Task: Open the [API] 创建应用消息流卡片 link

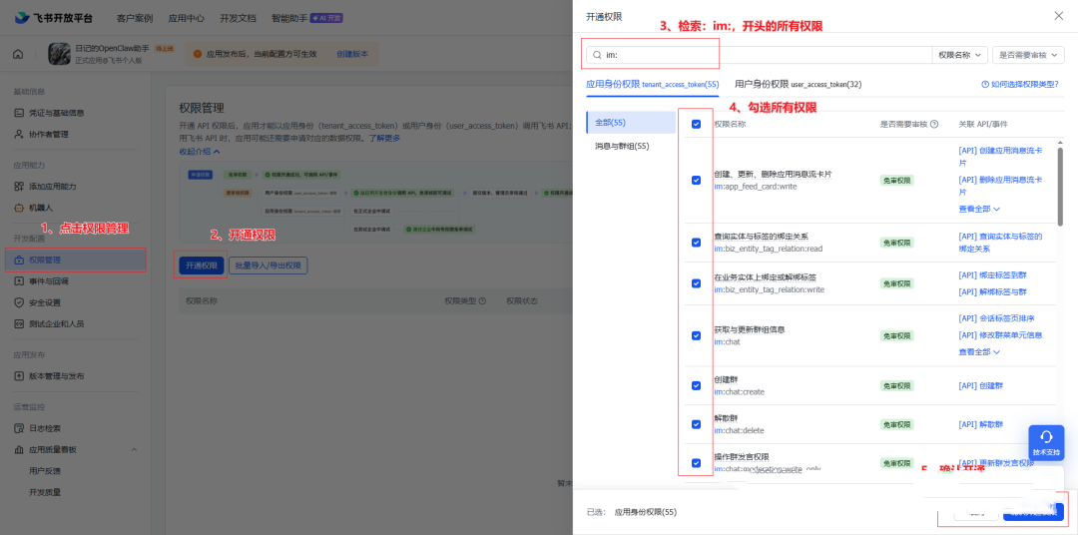Action: pos(1000,157)
